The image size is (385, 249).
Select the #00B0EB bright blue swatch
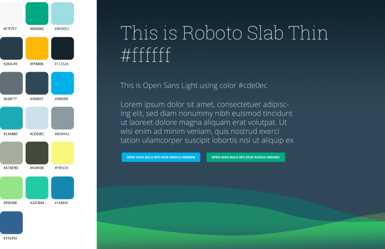click(62, 83)
